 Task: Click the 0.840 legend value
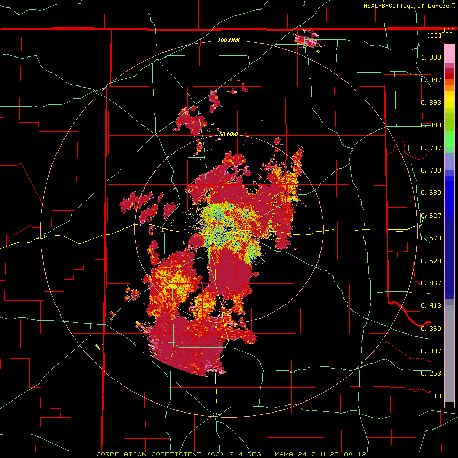click(x=431, y=125)
